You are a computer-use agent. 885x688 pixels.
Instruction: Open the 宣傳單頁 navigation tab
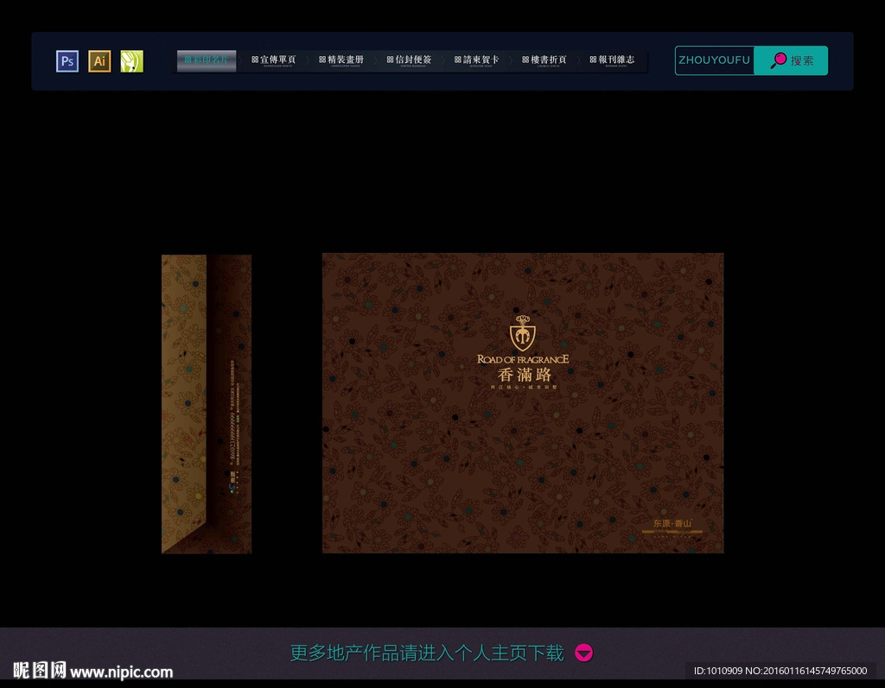[277, 60]
